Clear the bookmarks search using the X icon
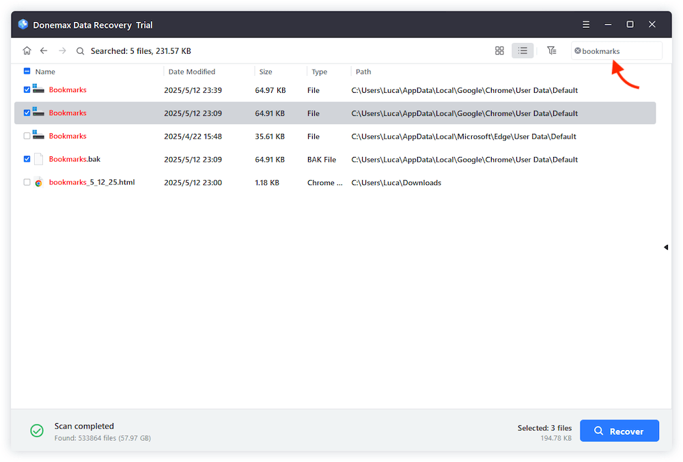 580,50
